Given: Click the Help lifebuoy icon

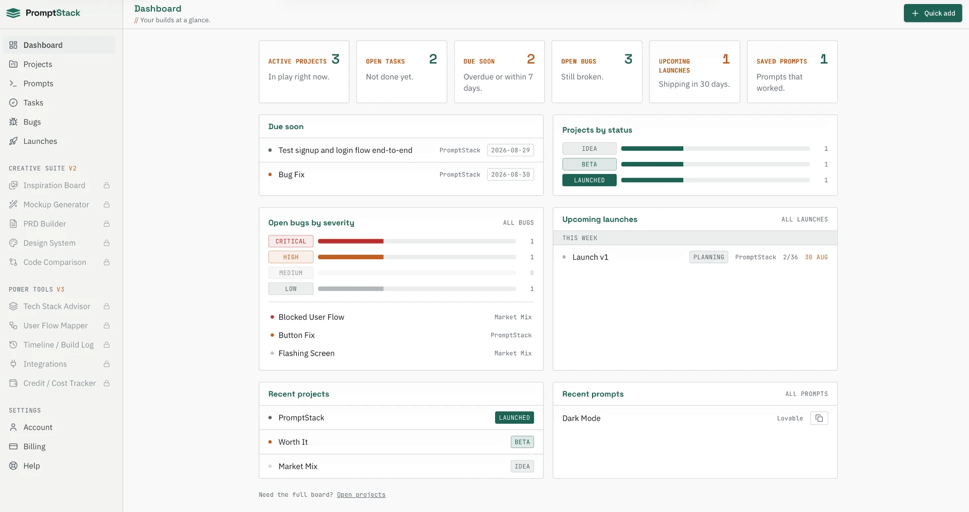Looking at the screenshot, I should coord(13,466).
